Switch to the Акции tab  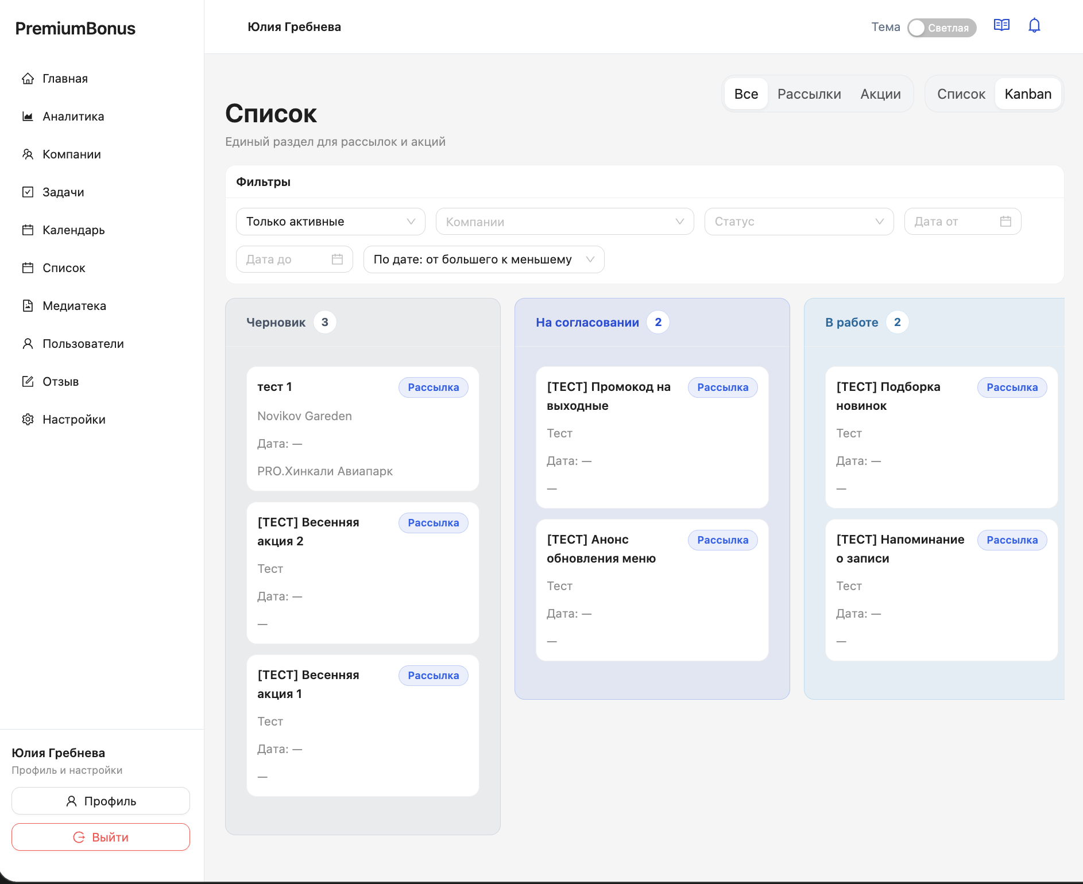tap(880, 94)
